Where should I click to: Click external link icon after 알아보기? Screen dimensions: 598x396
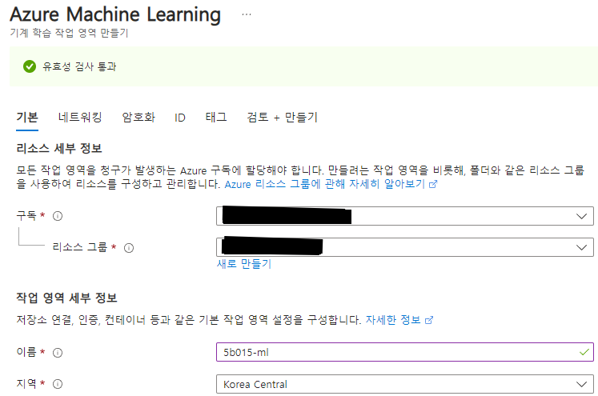click(433, 184)
